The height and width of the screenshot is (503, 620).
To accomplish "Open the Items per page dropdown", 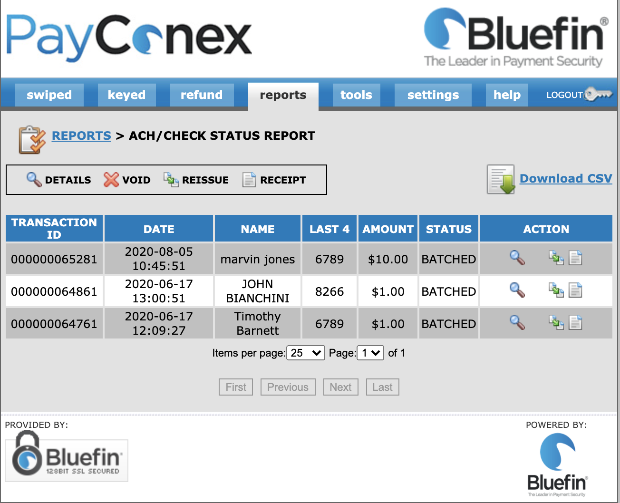I will pos(306,353).
